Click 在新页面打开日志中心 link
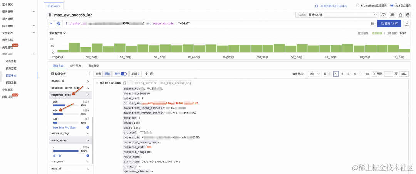Image resolution: width=416 pixels, height=174 pixels. pos(334,5)
